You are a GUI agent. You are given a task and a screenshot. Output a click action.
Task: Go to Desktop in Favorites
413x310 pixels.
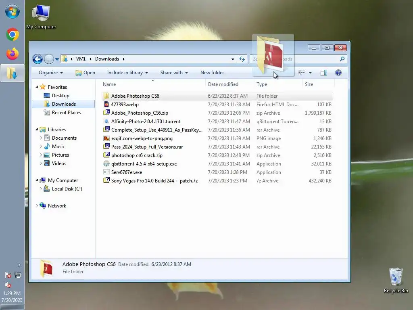[x=60, y=95]
